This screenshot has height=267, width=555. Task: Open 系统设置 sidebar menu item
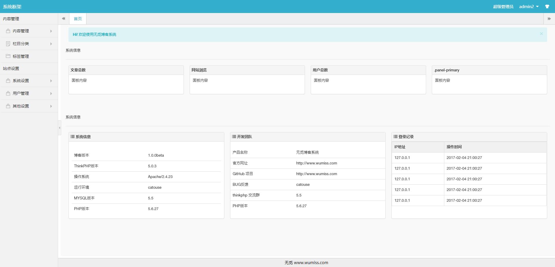click(29, 81)
